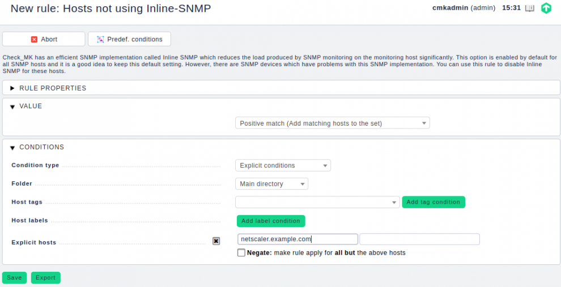Click the red Abort X icon
This screenshot has height=287, width=561.
point(35,39)
